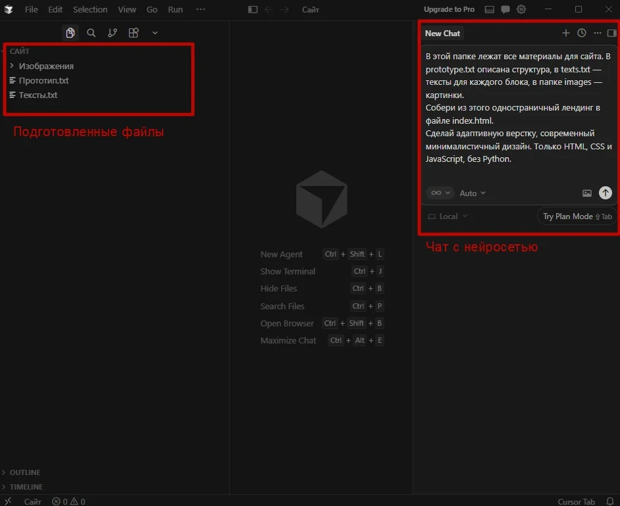Click Cursor Tab in status bar
This screenshot has height=506, width=620.
click(576, 501)
